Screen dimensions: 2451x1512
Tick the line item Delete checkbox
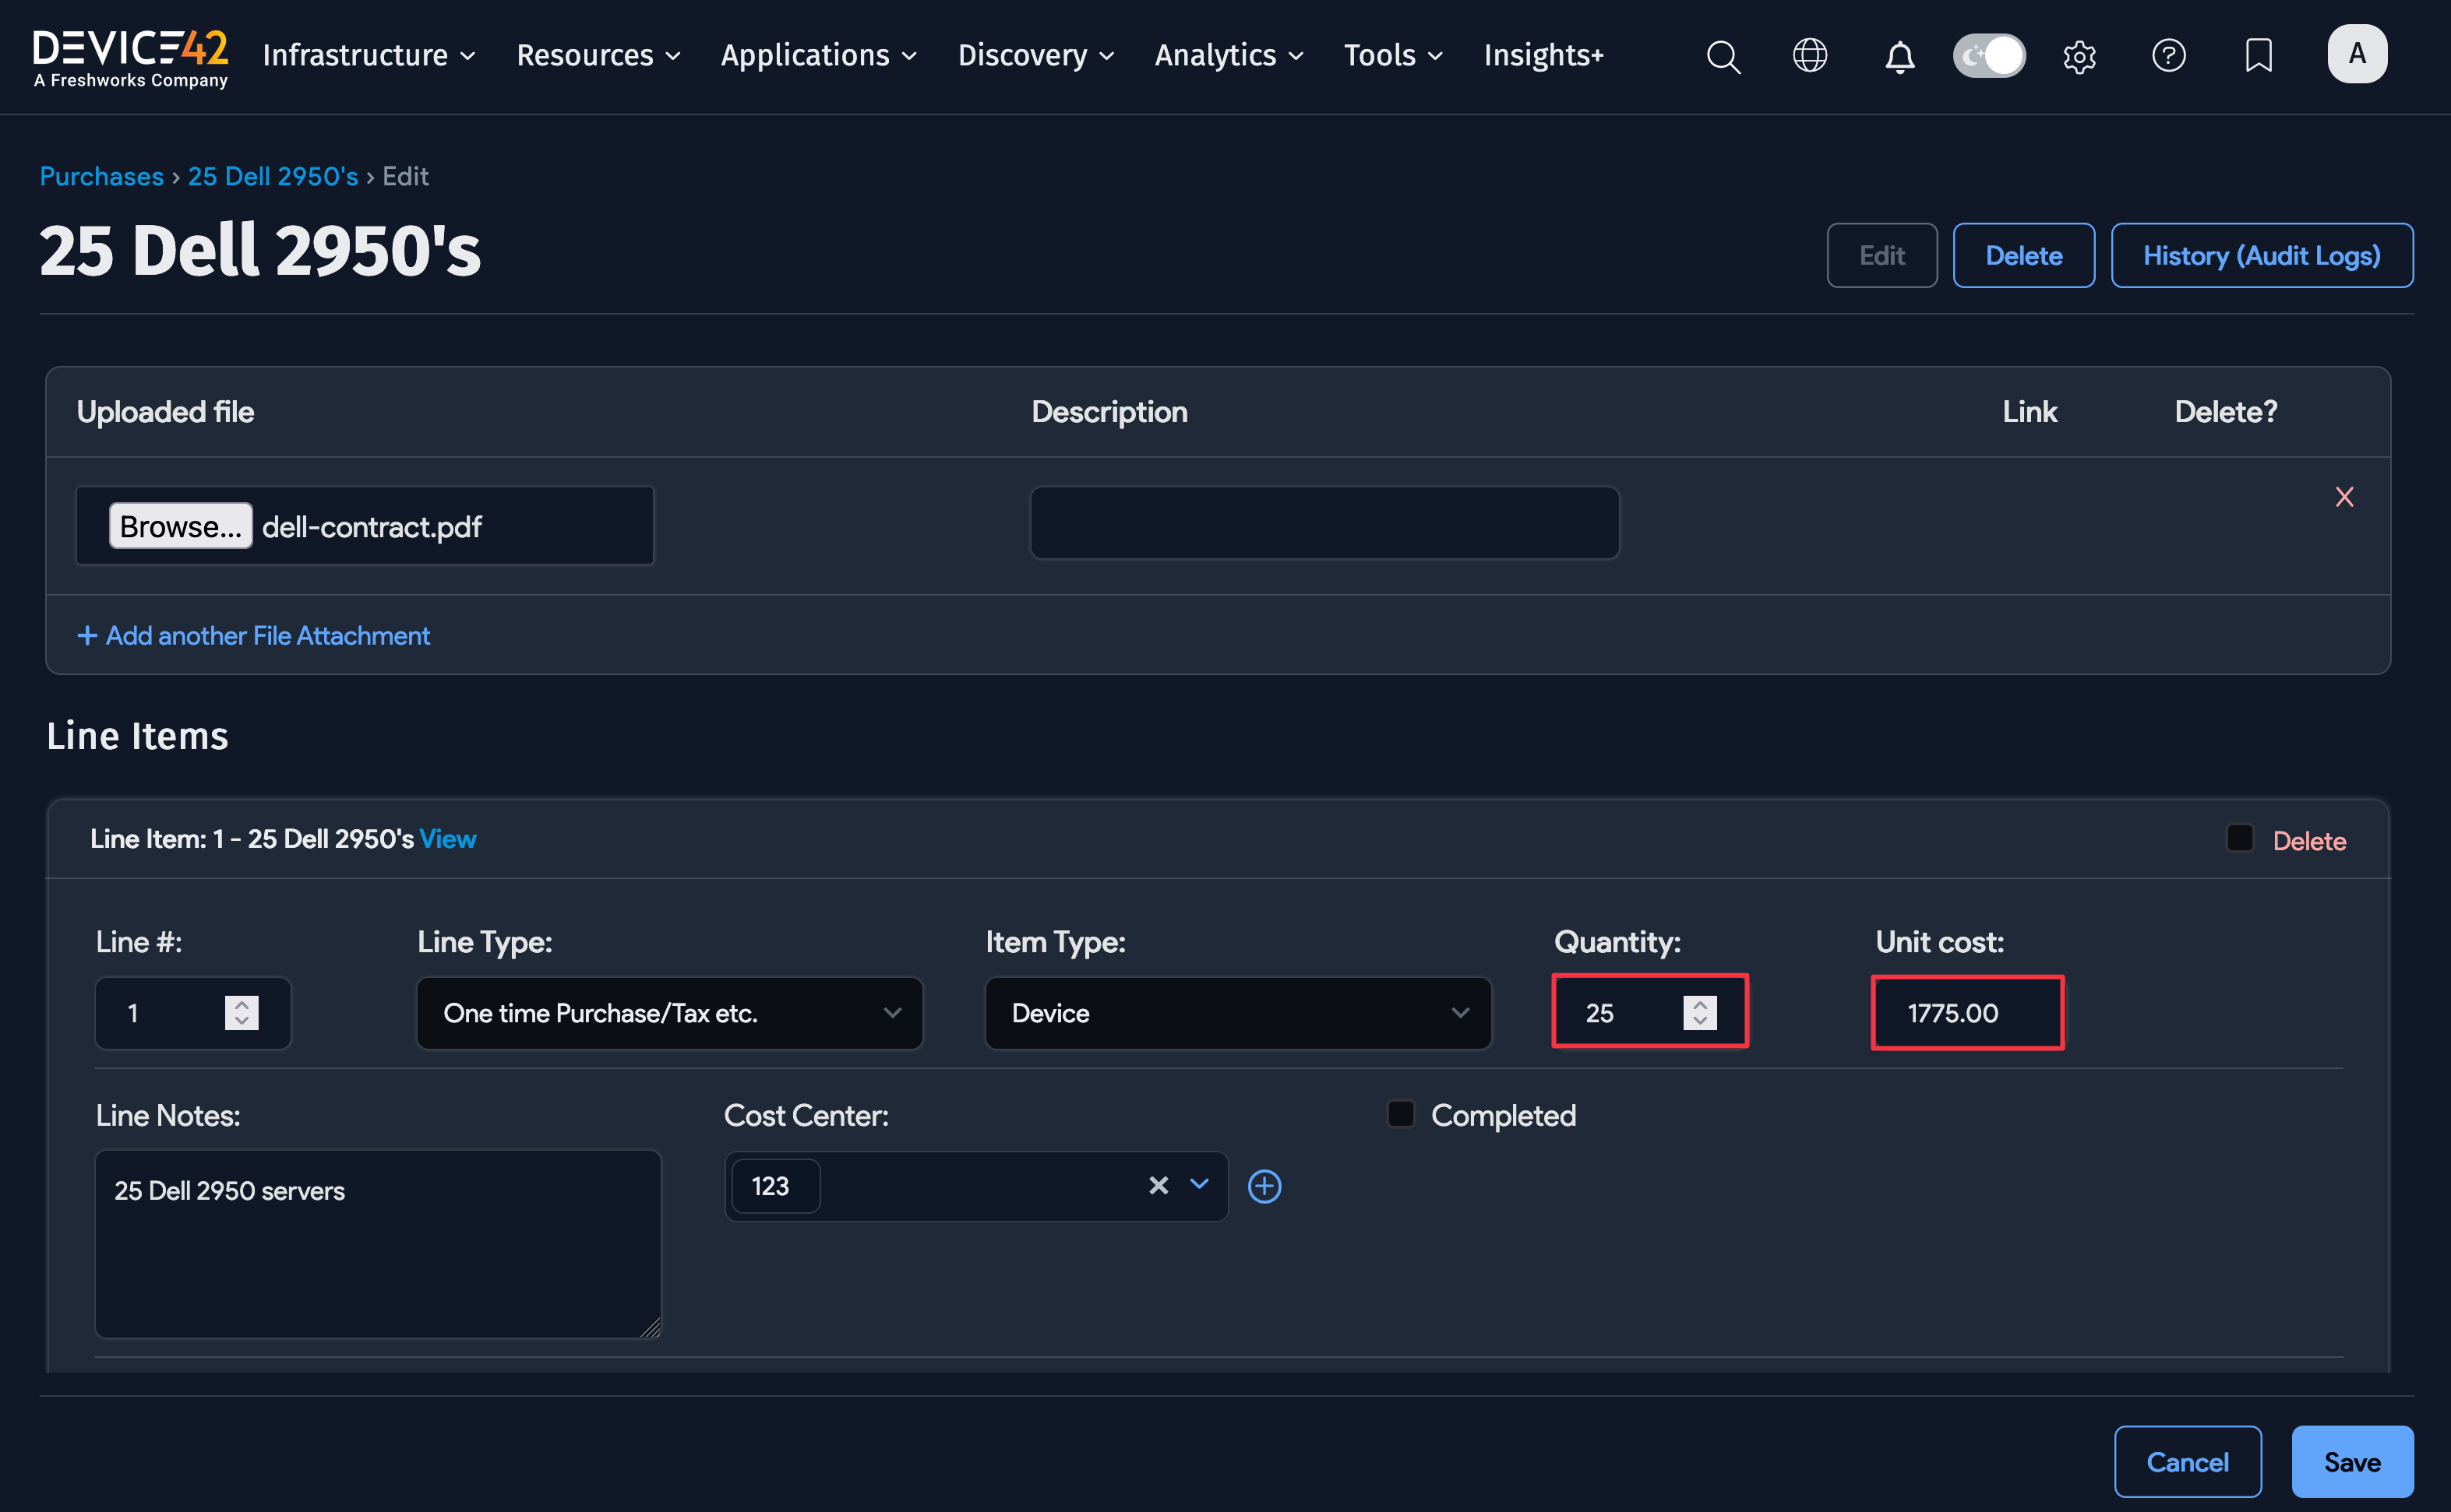[x=2239, y=838]
